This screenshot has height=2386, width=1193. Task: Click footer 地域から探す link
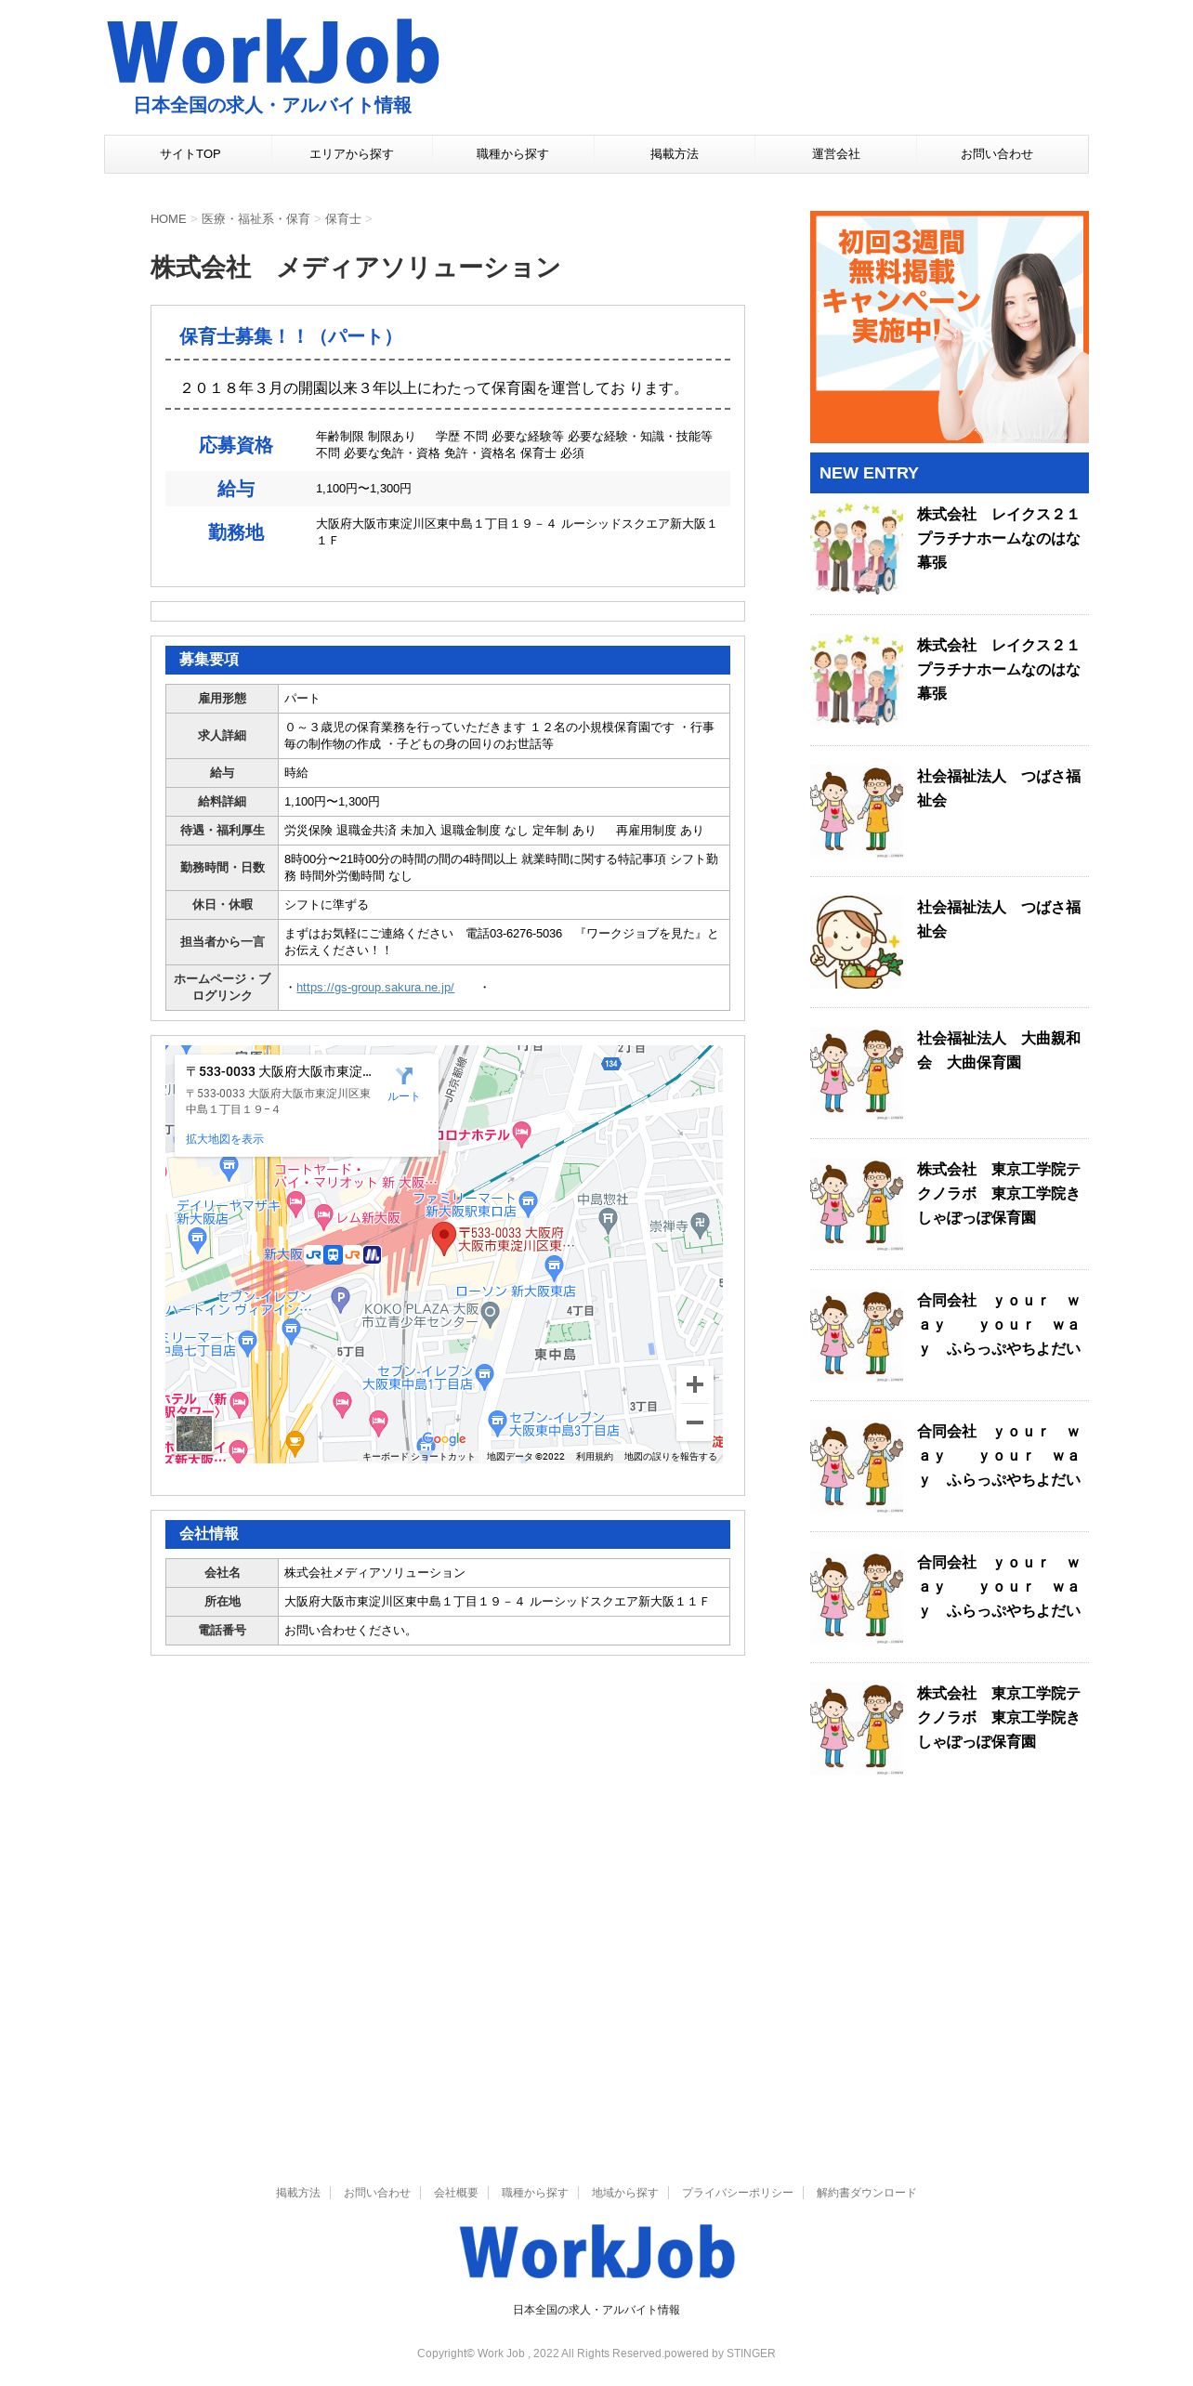point(625,2193)
